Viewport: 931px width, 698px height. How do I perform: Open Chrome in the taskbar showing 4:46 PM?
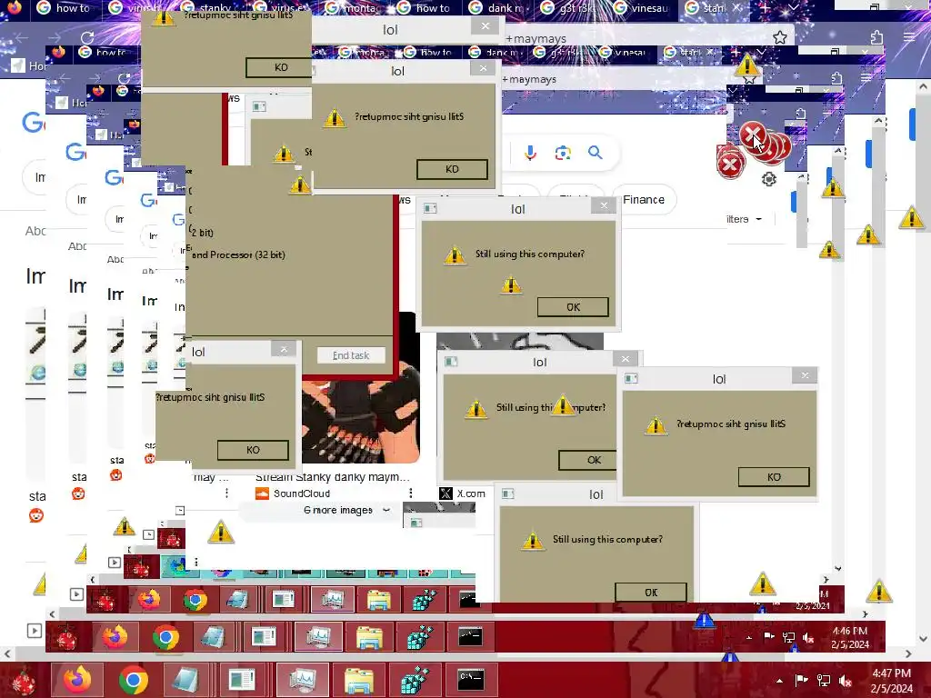pos(165,638)
